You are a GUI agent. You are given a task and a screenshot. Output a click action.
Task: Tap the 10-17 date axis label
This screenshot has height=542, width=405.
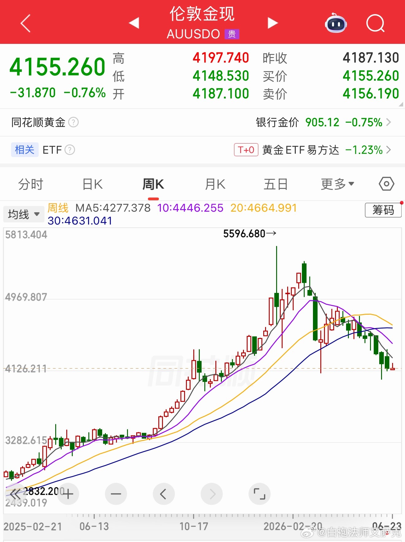(x=194, y=526)
